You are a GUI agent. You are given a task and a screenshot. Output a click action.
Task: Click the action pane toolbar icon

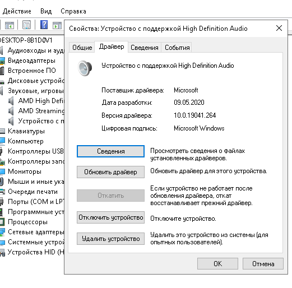57,25
